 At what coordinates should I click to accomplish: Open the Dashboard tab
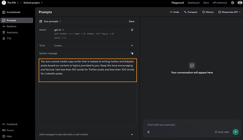194,2
